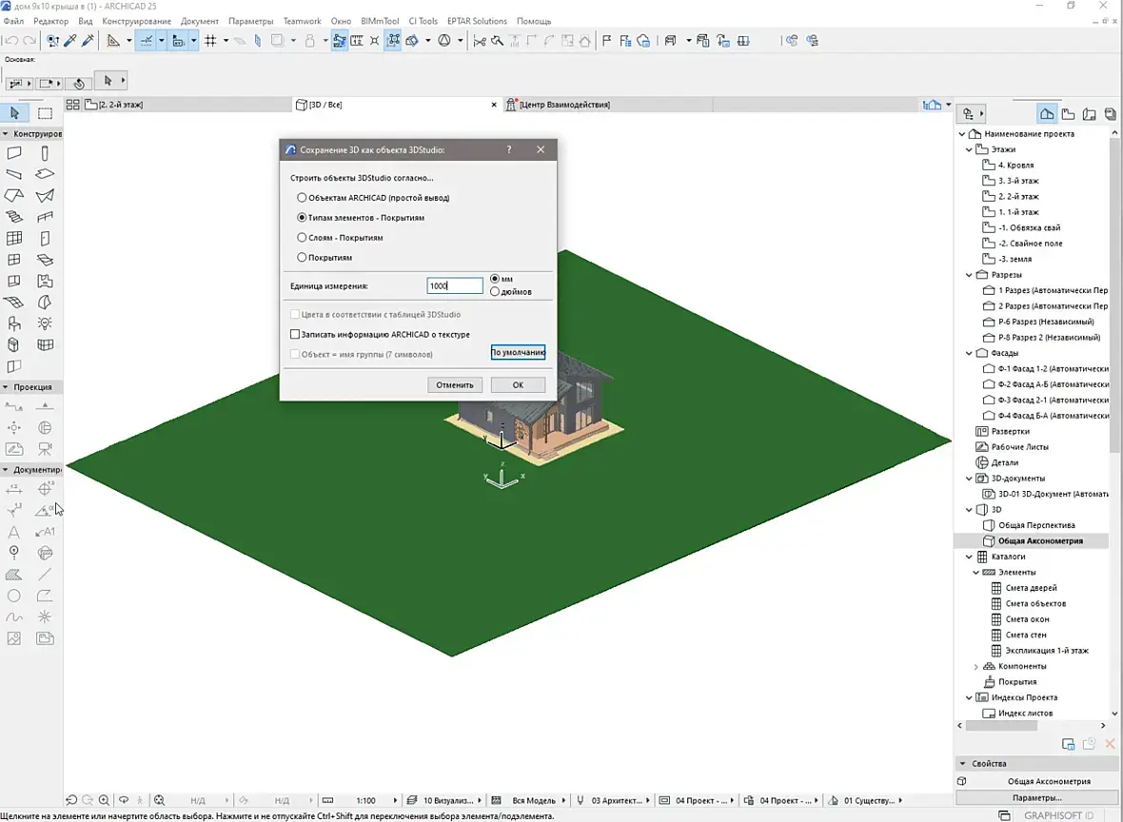Choose the 'дюймов' units radio button
The width and height of the screenshot is (1123, 822).
click(x=495, y=291)
